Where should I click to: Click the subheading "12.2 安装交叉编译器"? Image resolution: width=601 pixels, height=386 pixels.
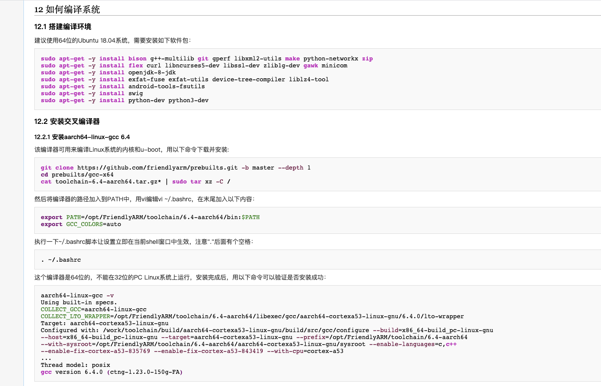[67, 122]
